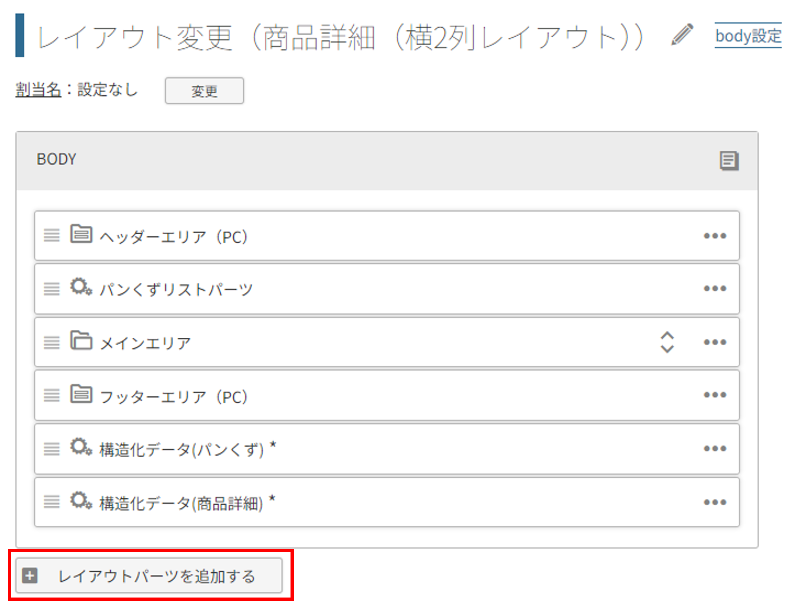The height and width of the screenshot is (609, 795).
Task: Open the three-dot menu for 構造化データ(商品詳細)
Action: (x=715, y=503)
